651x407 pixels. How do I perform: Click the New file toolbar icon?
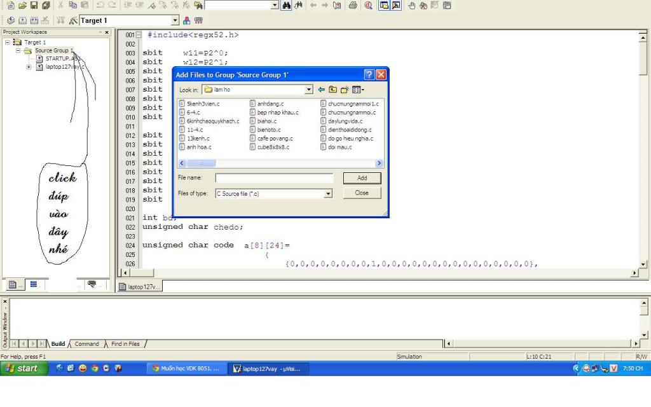[10, 5]
